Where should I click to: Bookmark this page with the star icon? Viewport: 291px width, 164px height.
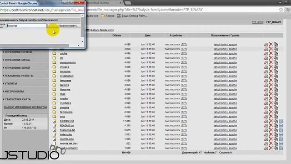281,10
